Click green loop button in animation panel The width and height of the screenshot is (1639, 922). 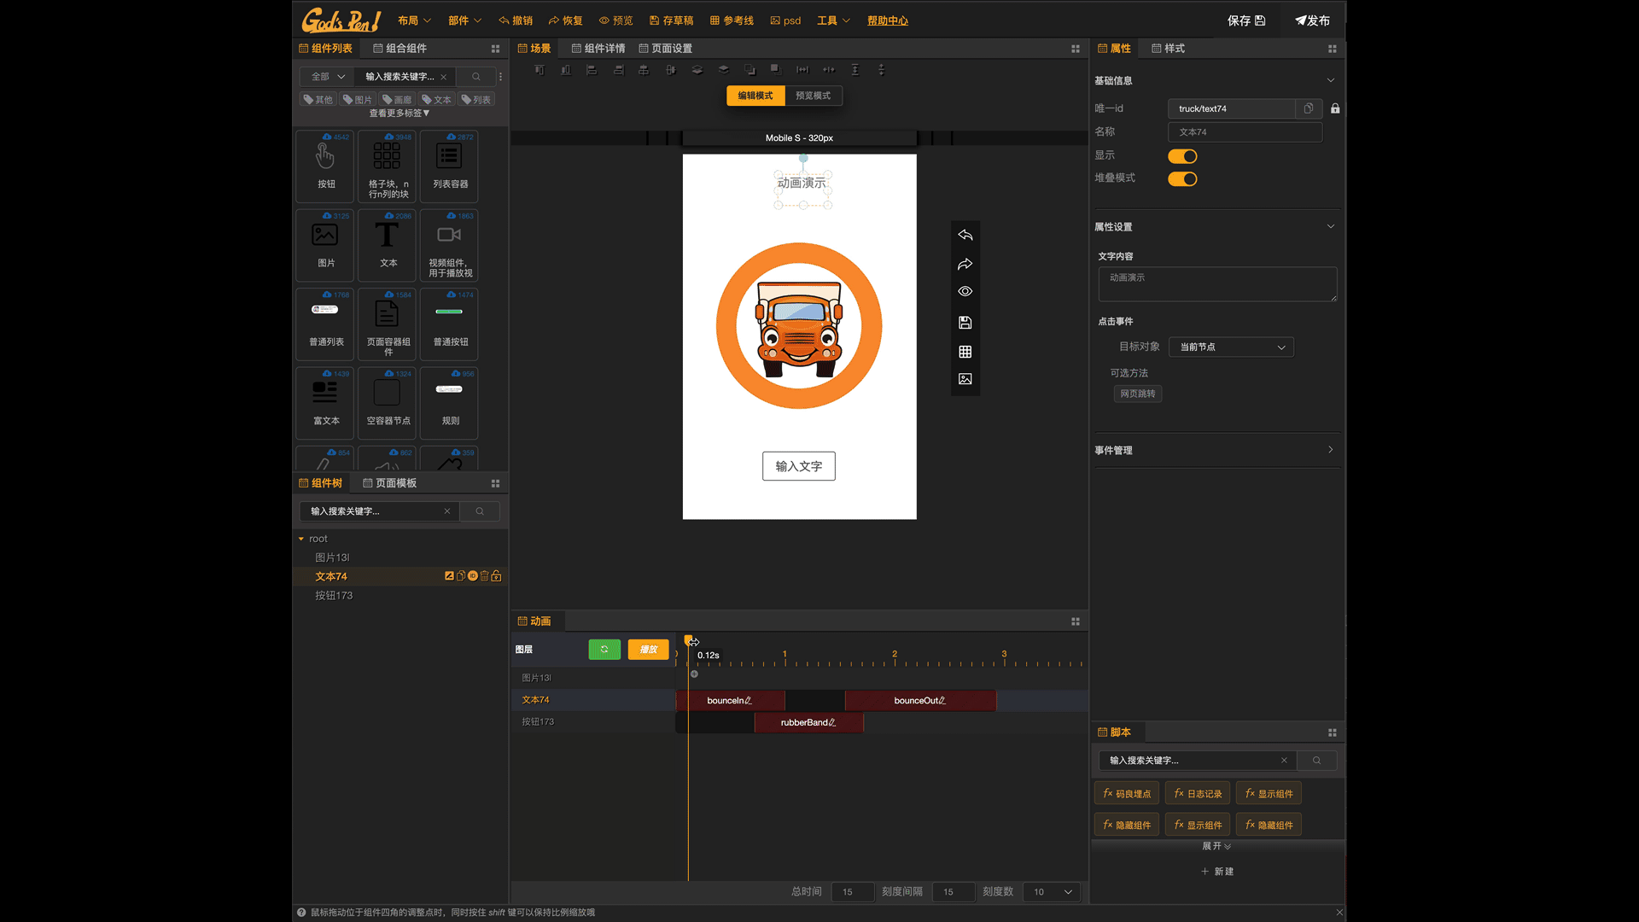tap(604, 650)
